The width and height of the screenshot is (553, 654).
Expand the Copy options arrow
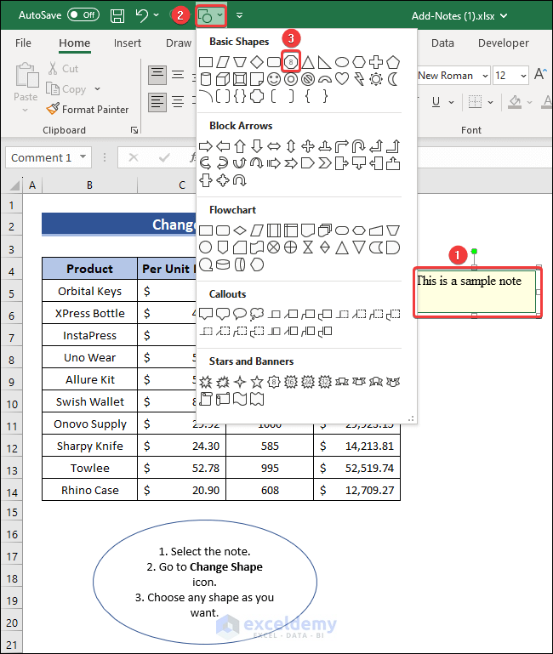(98, 88)
